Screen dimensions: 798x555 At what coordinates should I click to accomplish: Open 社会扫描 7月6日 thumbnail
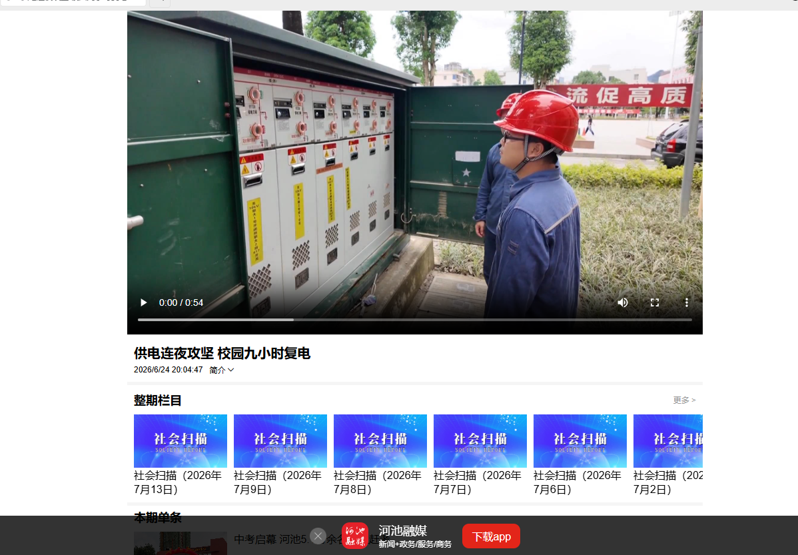pos(580,441)
